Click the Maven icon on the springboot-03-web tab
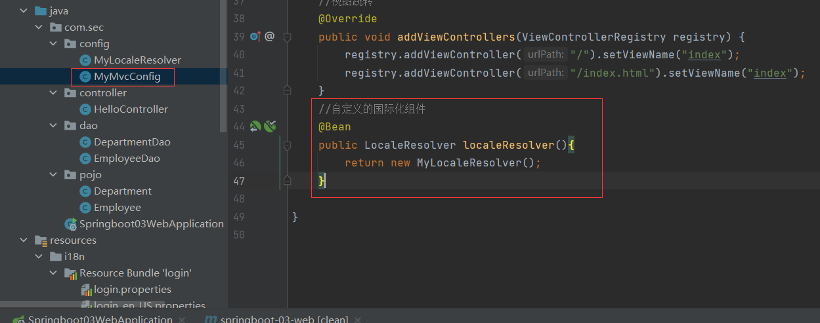 coord(211,319)
